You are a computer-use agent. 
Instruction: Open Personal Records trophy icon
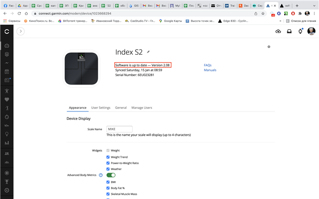[6, 182]
